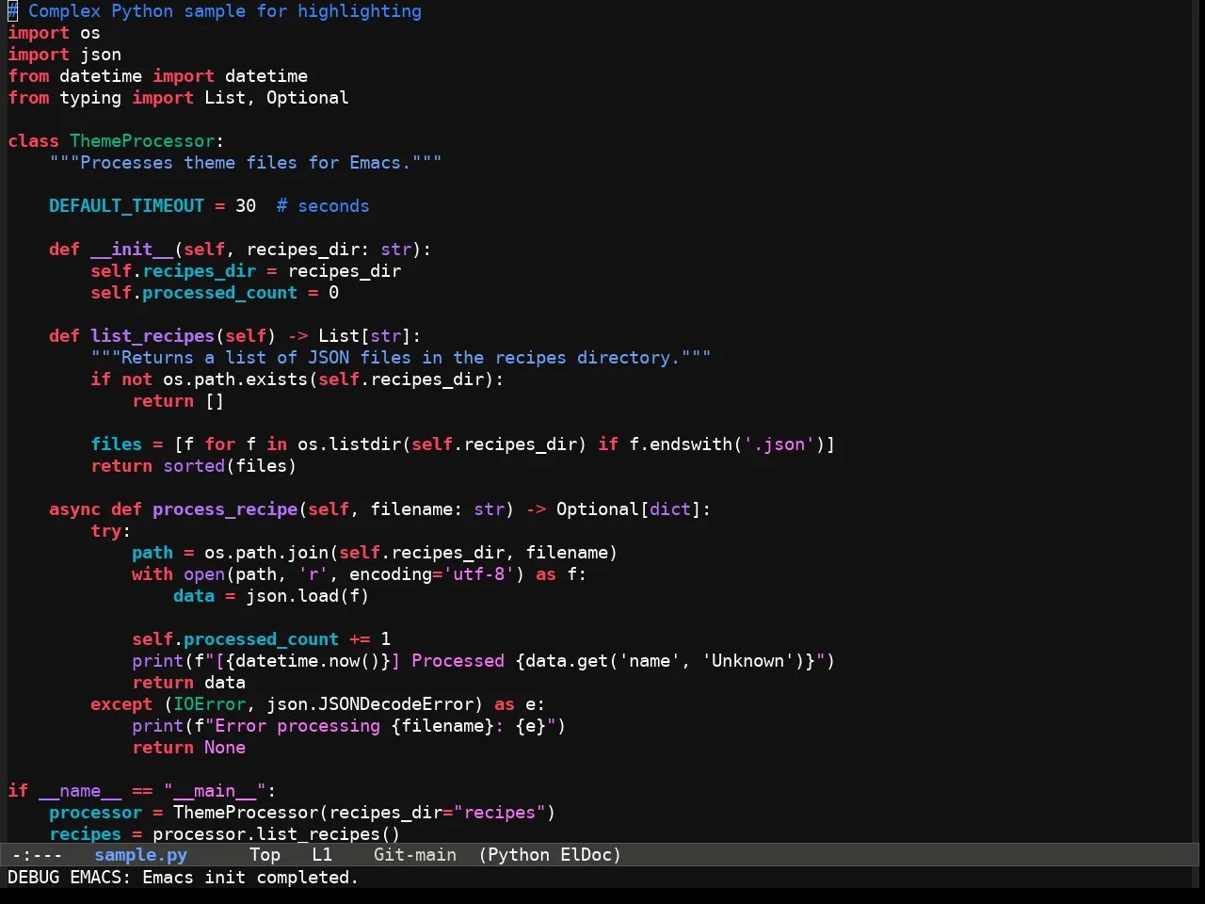The width and height of the screenshot is (1205, 904).
Task: Click the L1 line number indicator
Action: coord(322,855)
